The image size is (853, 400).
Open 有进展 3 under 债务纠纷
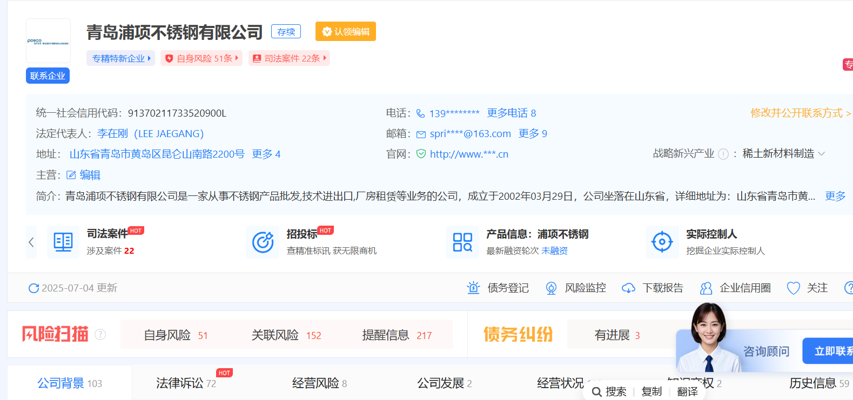pos(617,335)
